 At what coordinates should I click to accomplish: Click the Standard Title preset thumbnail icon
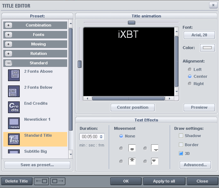(14, 139)
